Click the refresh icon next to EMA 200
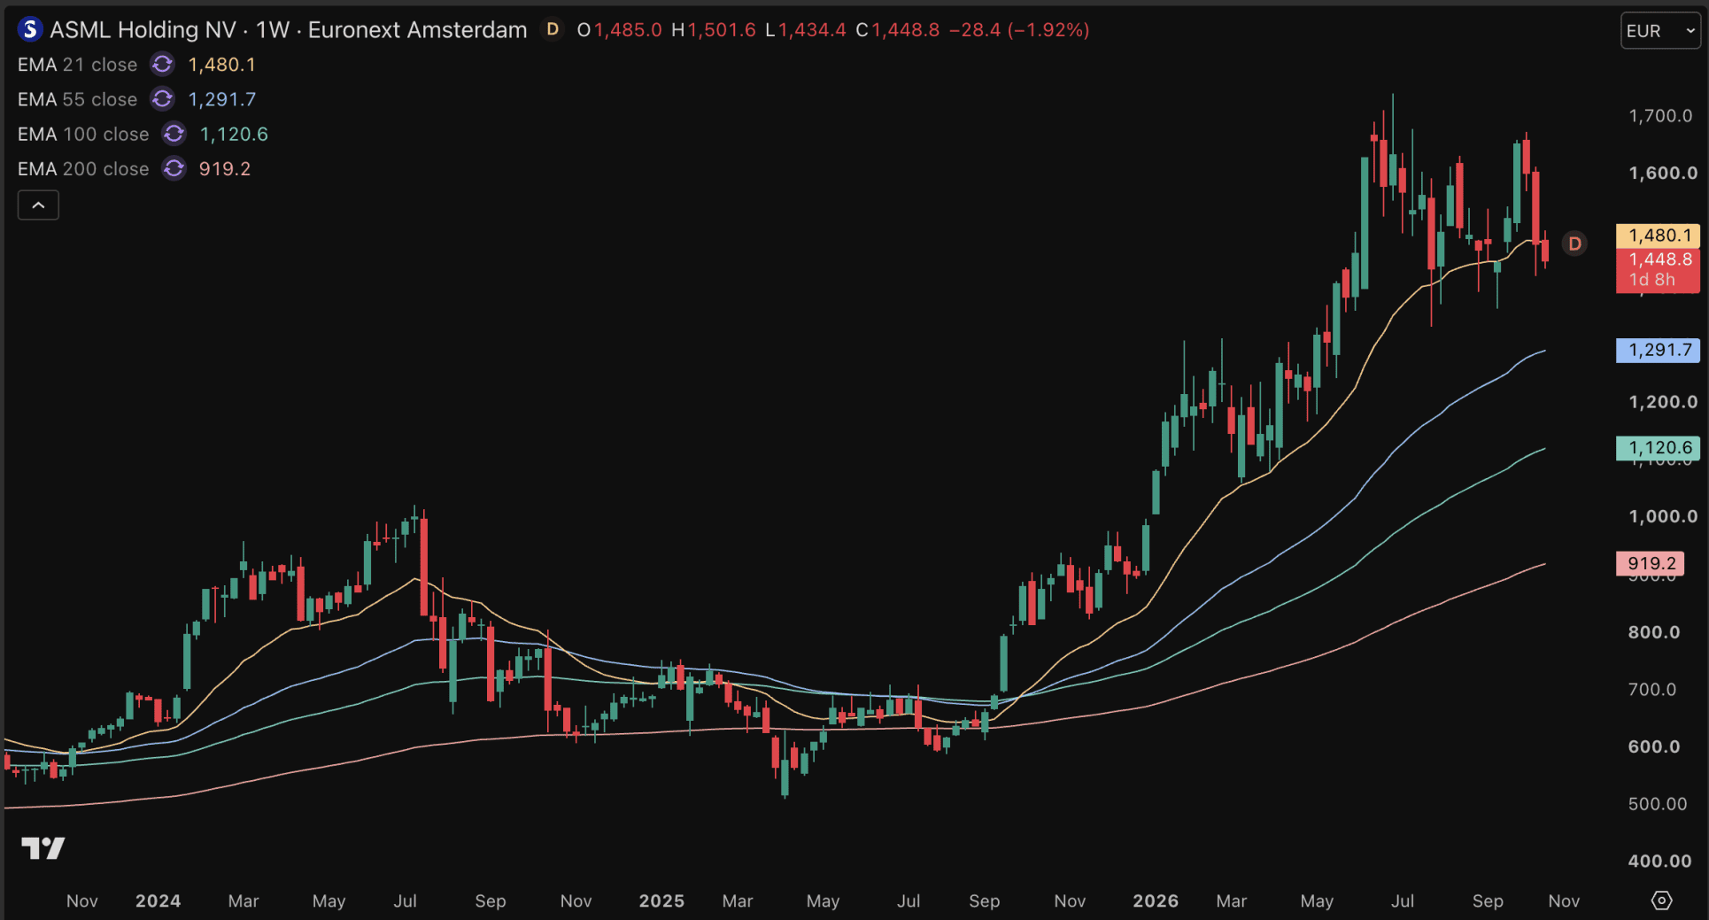The height and width of the screenshot is (920, 1709). point(174,168)
